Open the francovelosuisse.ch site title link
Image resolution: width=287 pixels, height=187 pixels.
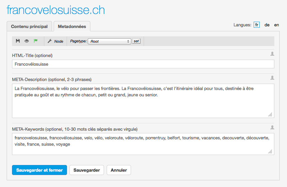56,10
